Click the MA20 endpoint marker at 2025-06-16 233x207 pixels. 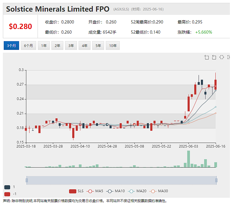click(x=216, y=107)
